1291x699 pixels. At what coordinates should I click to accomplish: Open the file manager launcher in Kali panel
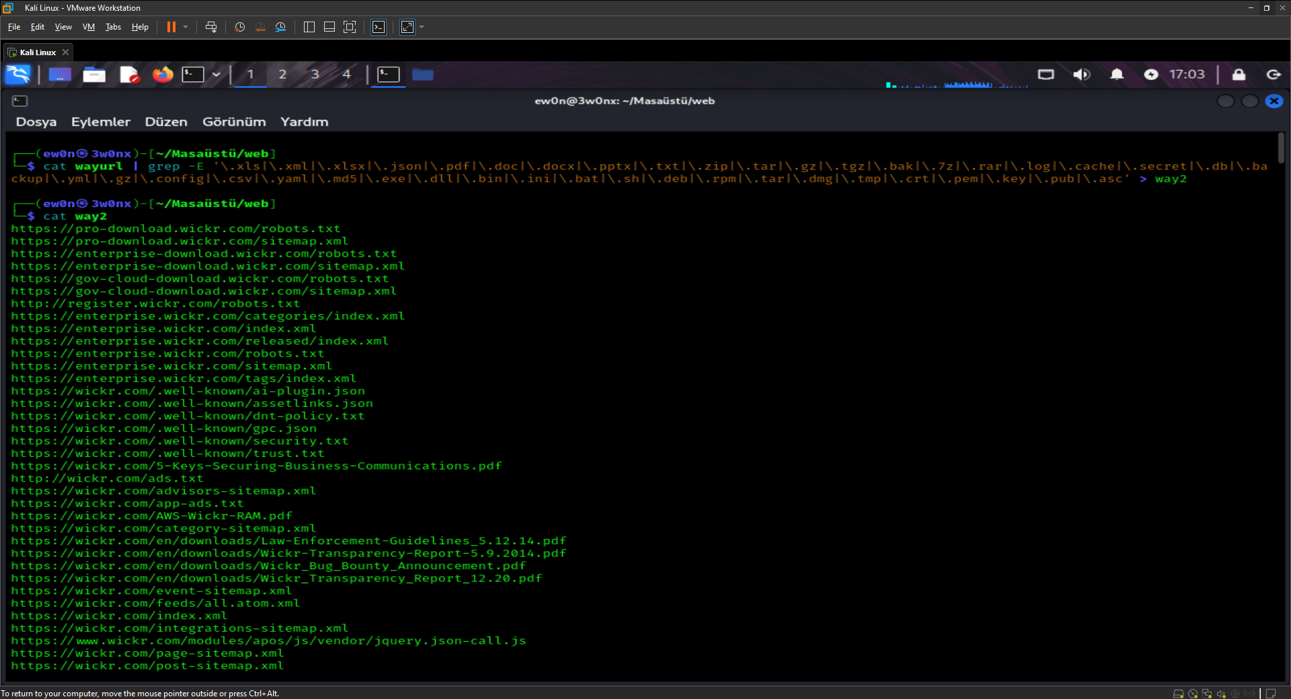tap(94, 74)
